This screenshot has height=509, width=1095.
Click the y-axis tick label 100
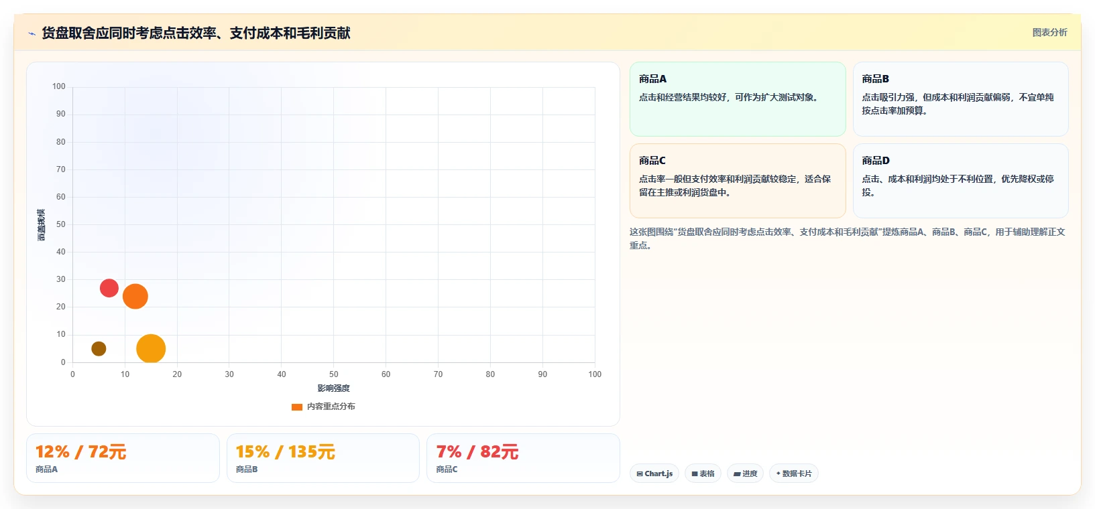click(x=59, y=86)
